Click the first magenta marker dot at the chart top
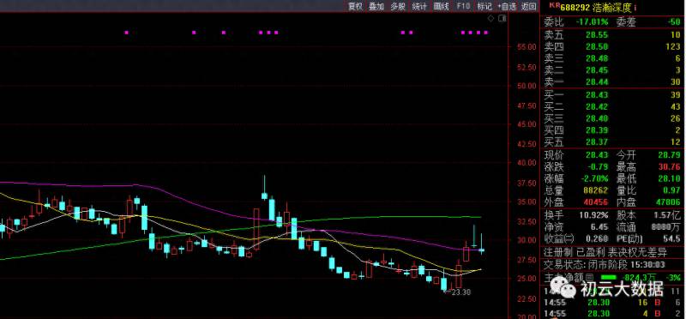686x319 pixels. [x=126, y=33]
